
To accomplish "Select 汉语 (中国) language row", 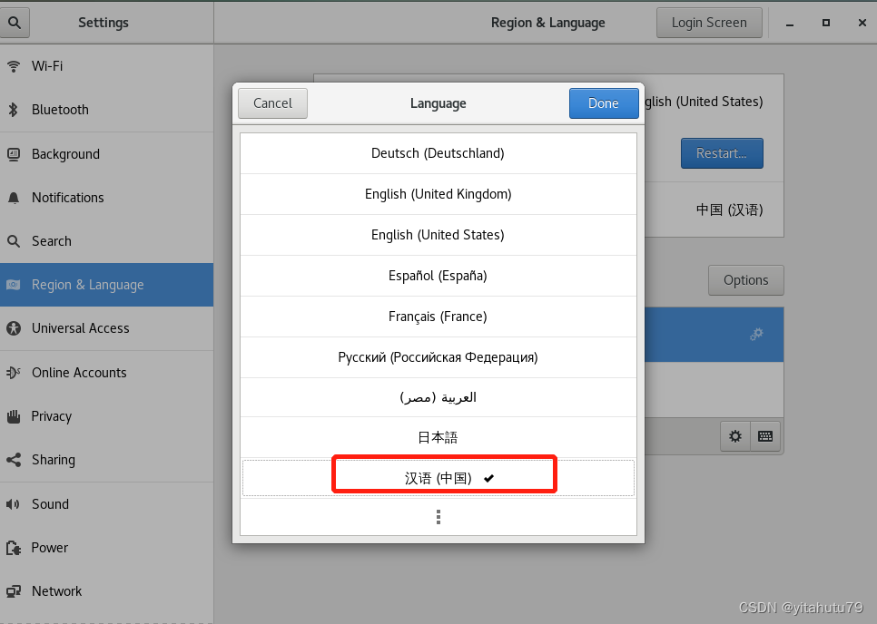I will pyautogui.click(x=438, y=478).
